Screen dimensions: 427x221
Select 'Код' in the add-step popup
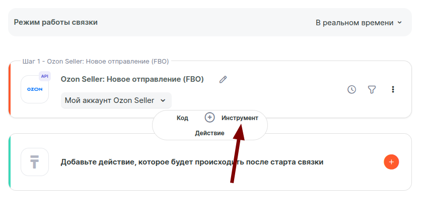click(x=182, y=118)
